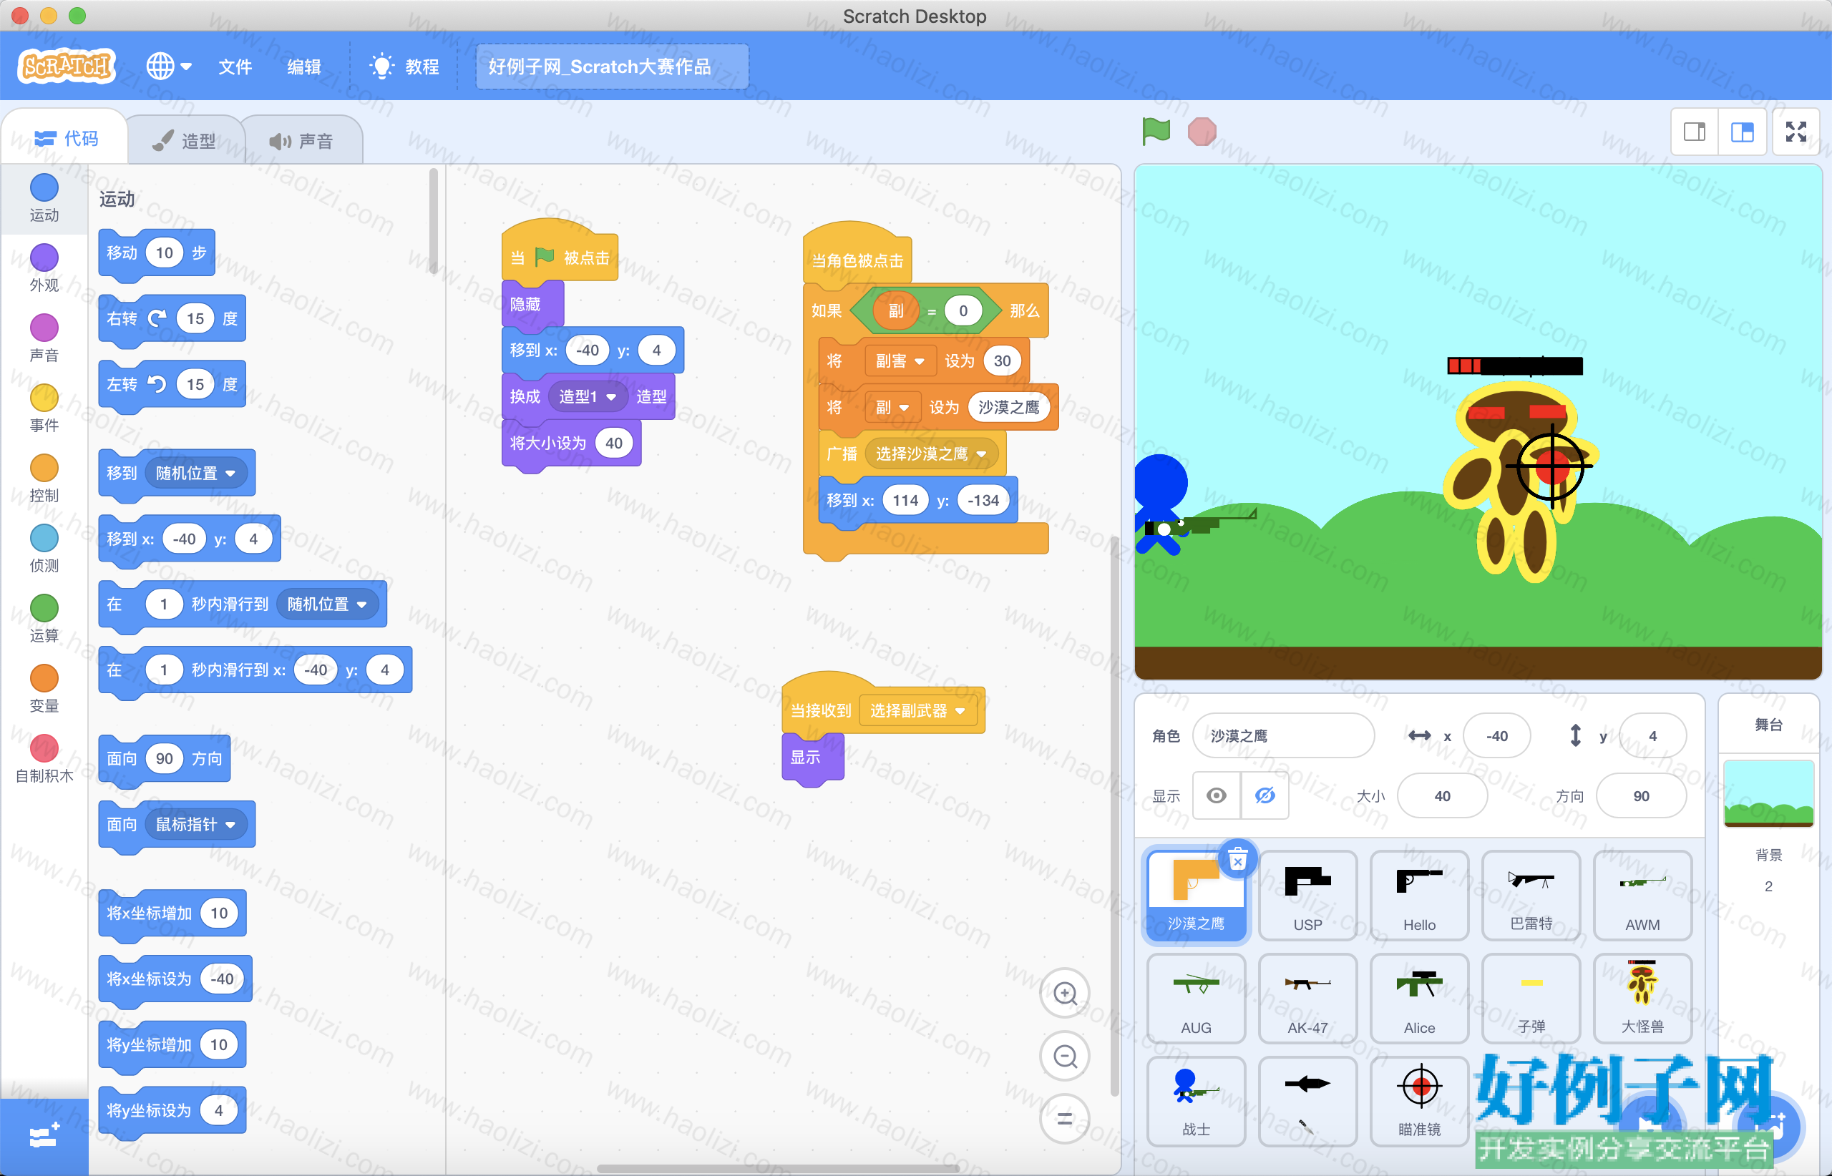Image resolution: width=1832 pixels, height=1176 pixels.
Task: Click the Scratch logo
Action: coord(67,67)
